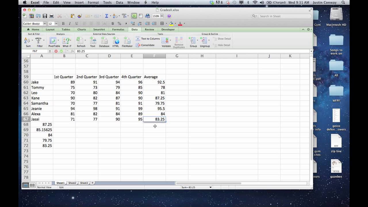
Task: Click the Open file toolbar icon
Action: pyautogui.click(x=38, y=16)
